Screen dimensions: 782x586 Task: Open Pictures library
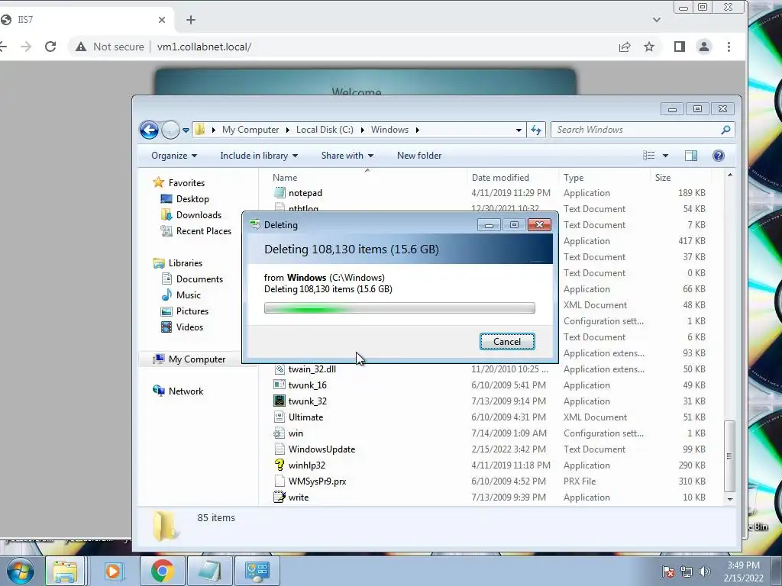192,311
